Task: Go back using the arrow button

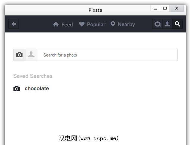Action: (x=14, y=24)
